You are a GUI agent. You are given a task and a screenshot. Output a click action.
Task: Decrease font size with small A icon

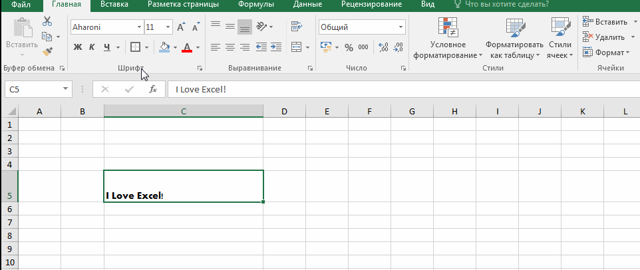coord(196,27)
